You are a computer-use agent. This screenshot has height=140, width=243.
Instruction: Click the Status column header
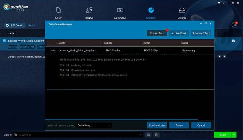(x=184, y=43)
